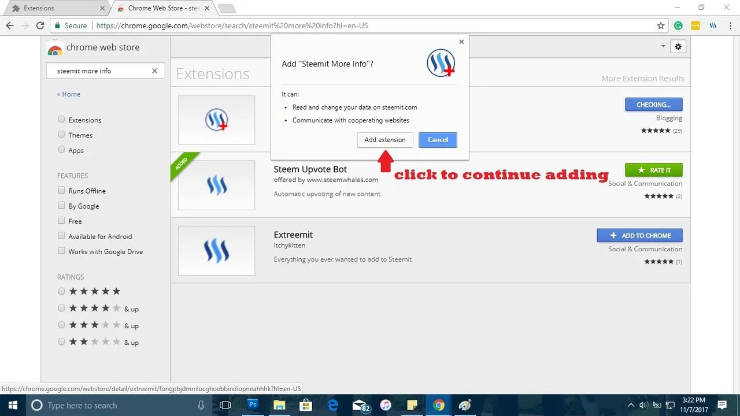Open the Extreemit extension thumbnail

click(216, 250)
